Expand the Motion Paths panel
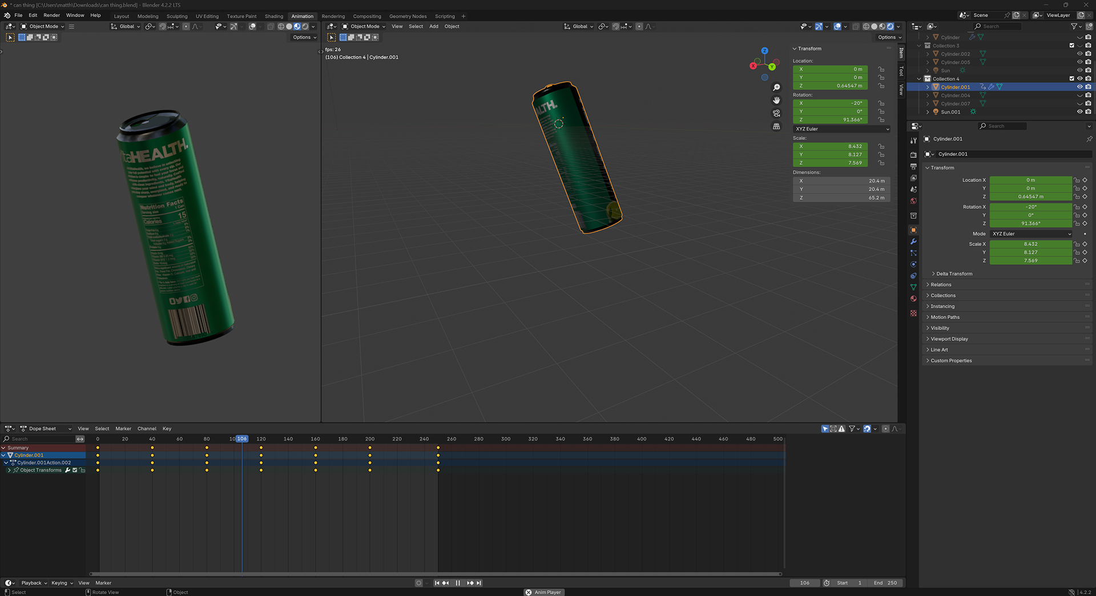 (945, 317)
